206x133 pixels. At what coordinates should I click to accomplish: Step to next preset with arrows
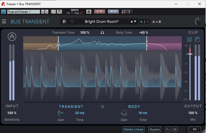[135, 22]
